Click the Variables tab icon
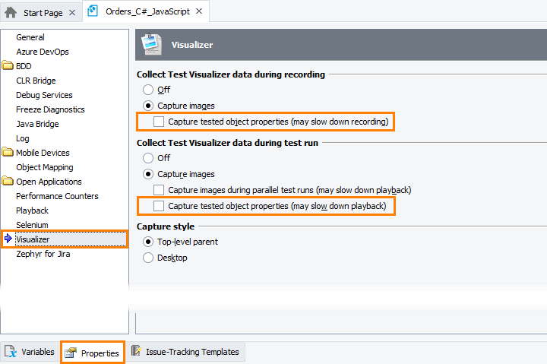 tap(11, 352)
